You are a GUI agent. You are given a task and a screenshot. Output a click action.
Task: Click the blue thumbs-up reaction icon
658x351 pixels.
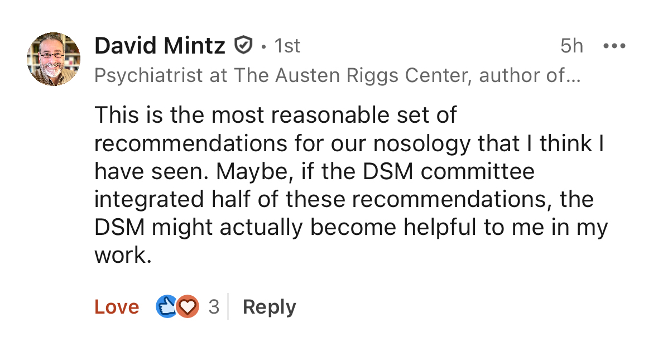coord(166,307)
